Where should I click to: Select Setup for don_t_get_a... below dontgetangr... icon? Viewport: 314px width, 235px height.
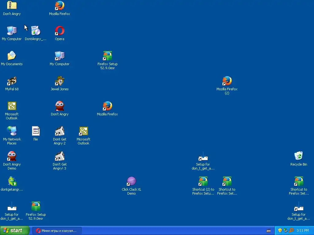(x=12, y=206)
